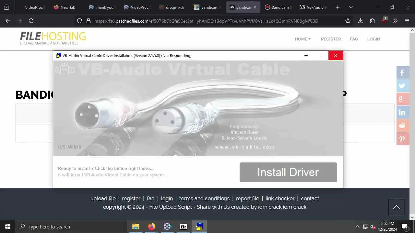The image size is (415, 233).
Task: Expand more toolbar tools chevron
Action: pos(395,21)
